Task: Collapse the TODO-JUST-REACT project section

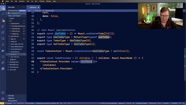Action: point(14,16)
